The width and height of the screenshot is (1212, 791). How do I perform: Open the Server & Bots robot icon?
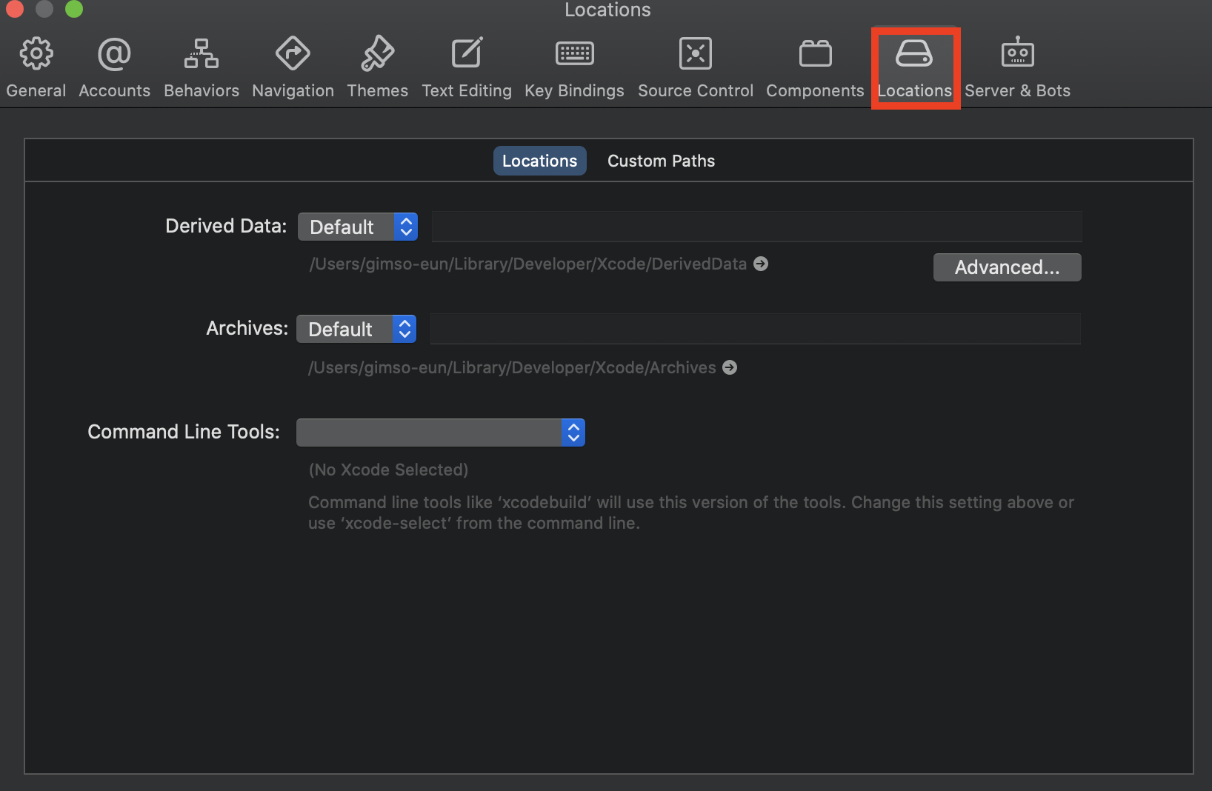click(1018, 52)
